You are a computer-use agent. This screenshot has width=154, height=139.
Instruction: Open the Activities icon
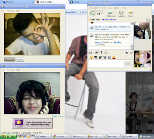click(x=121, y=13)
